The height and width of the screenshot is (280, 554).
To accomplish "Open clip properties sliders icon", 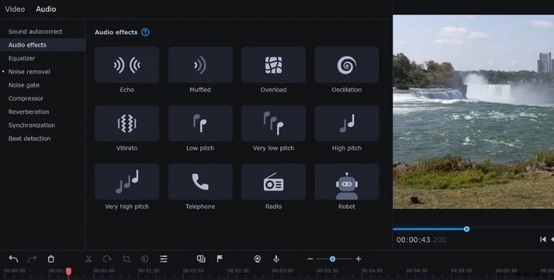I will tap(163, 259).
